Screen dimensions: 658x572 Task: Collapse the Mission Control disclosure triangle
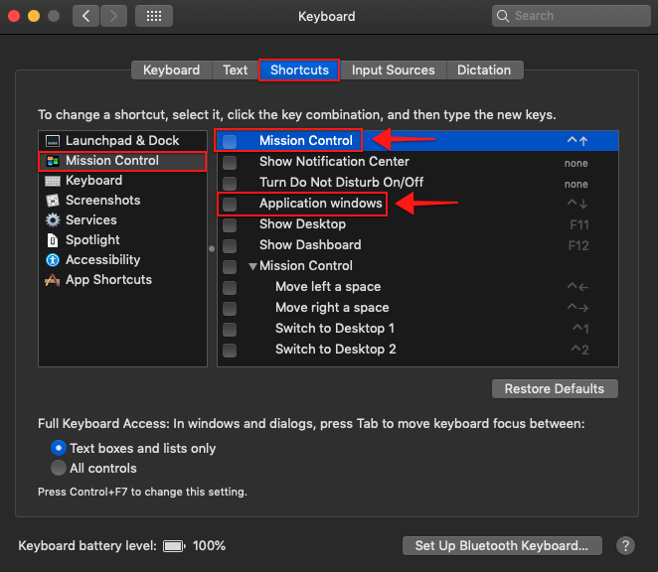tap(252, 266)
